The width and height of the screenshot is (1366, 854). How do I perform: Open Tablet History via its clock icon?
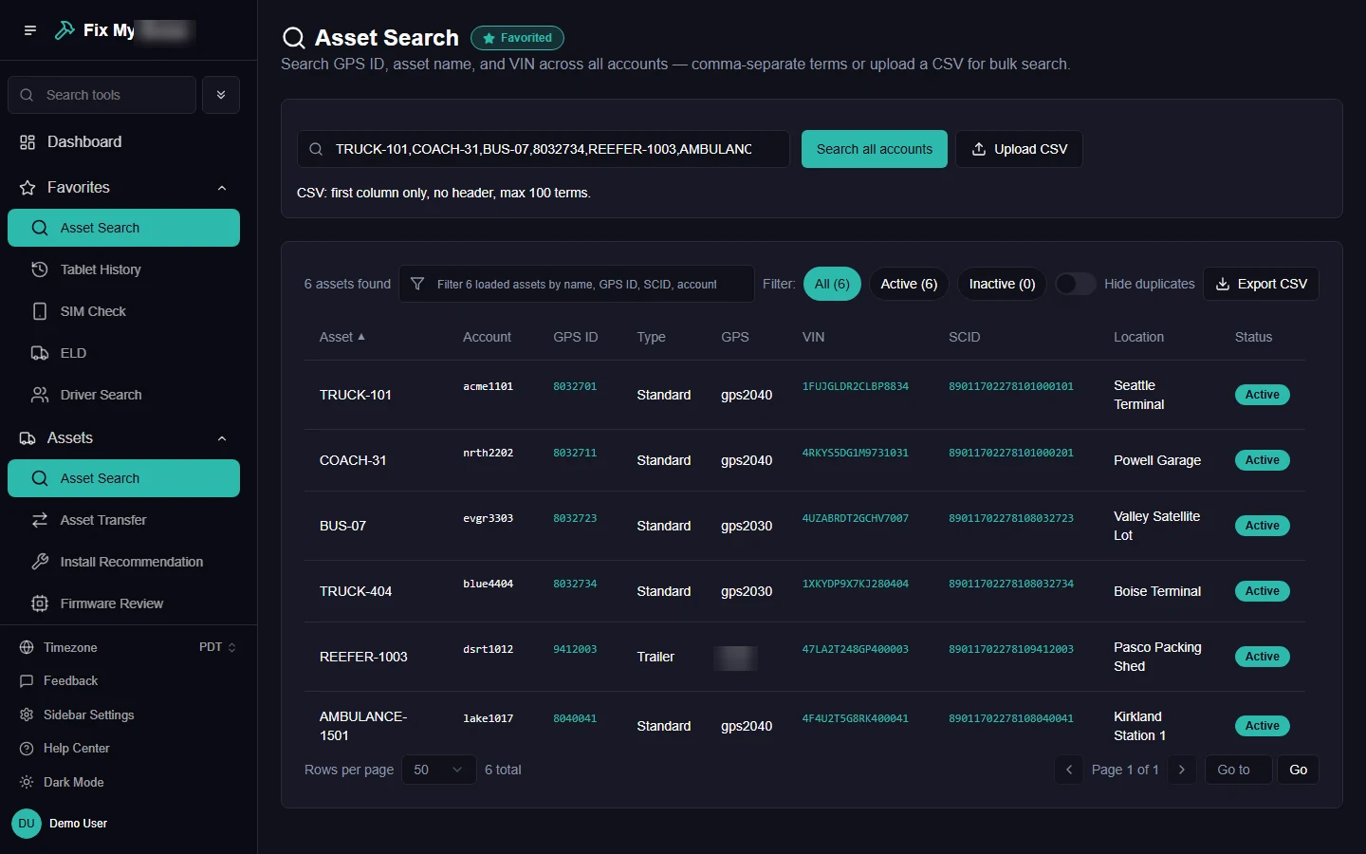[x=40, y=269]
